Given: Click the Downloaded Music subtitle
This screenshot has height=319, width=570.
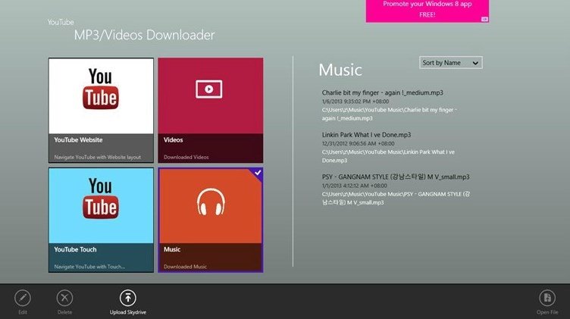Looking at the screenshot, I should (x=185, y=267).
